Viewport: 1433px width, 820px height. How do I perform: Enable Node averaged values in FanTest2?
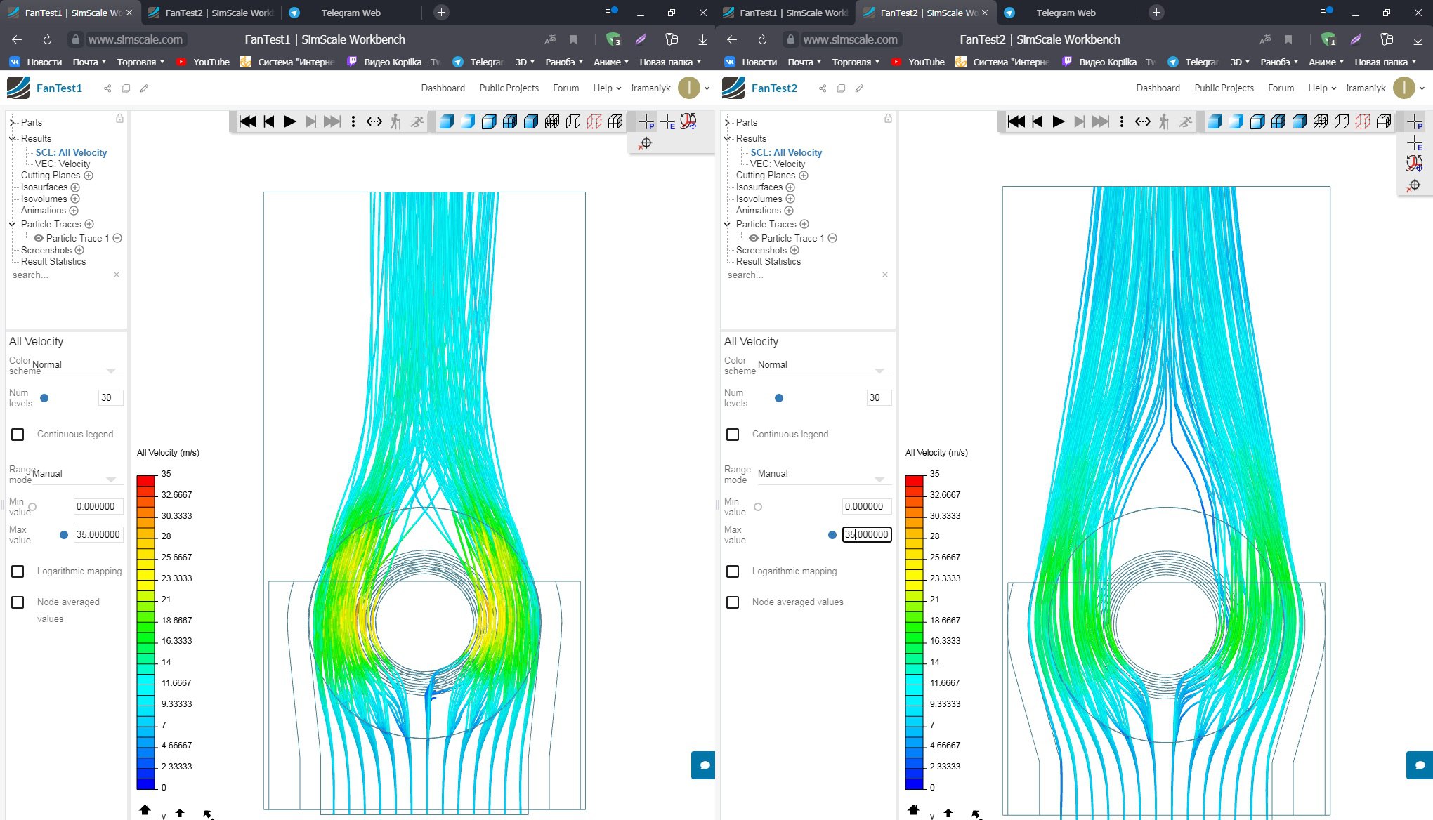(733, 602)
